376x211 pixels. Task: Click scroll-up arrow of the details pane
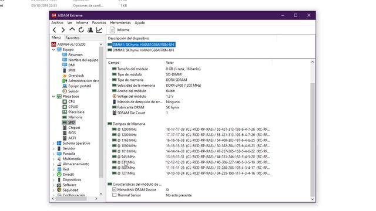tap(313, 62)
